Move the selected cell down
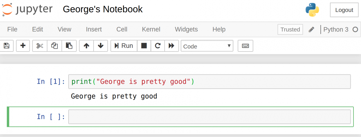Image resolution: width=361 pixels, height=137 pixels. (x=101, y=46)
